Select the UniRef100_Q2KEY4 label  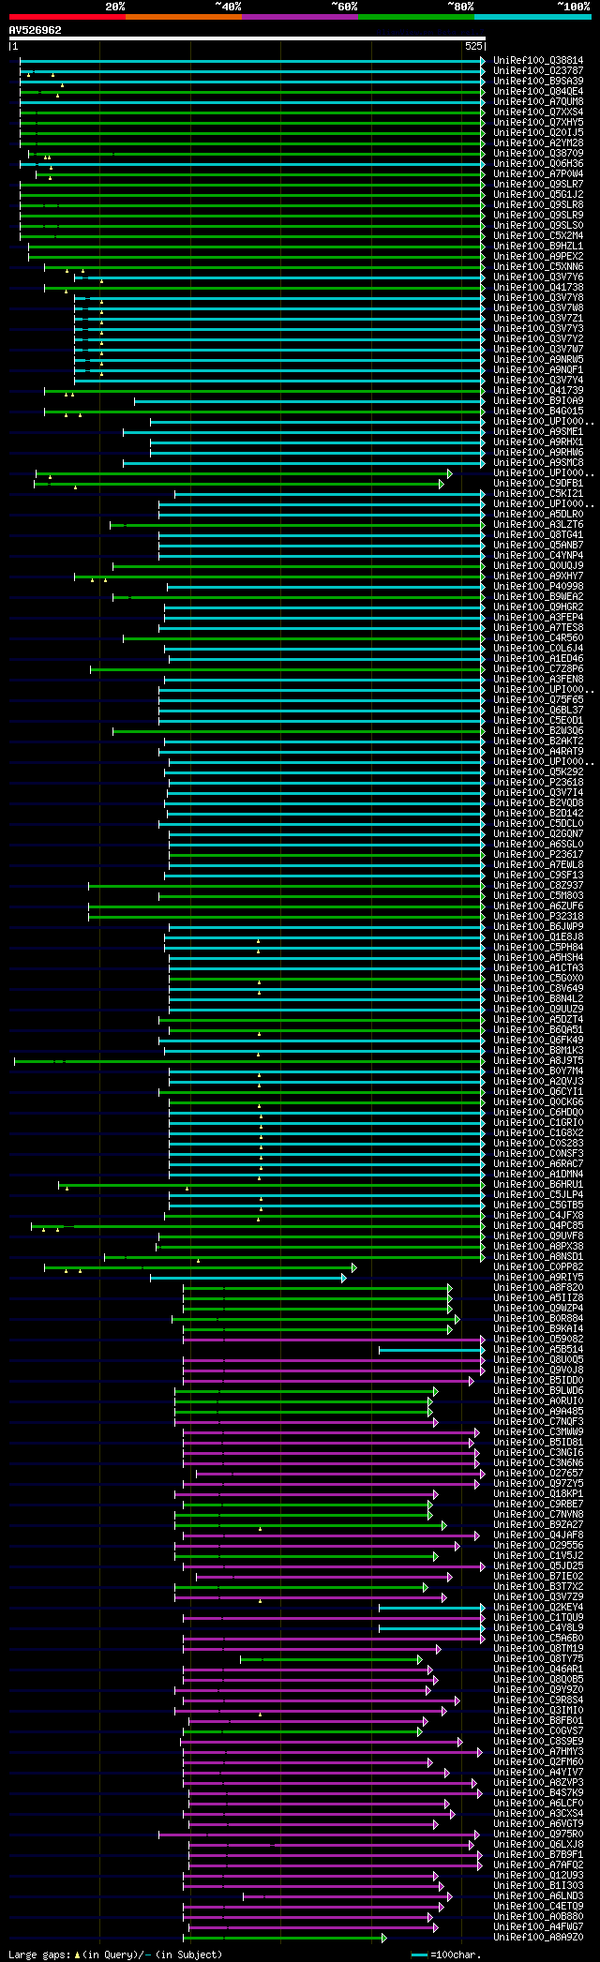pyautogui.click(x=538, y=1608)
